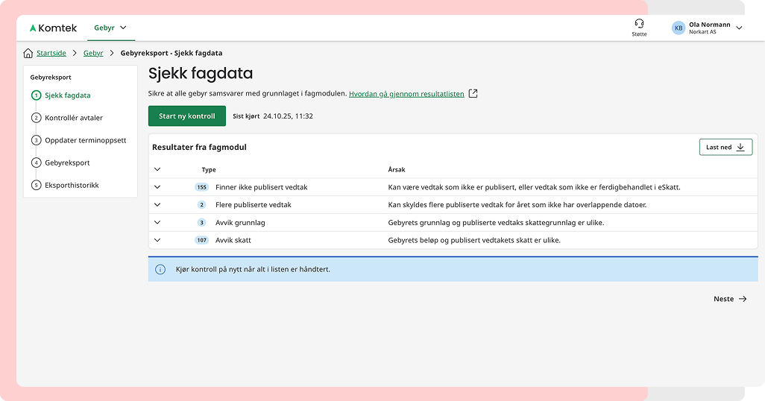Viewport: 765px width, 401px height.
Task: Open the Gebyr dropdown in top navigation
Action: [x=110, y=28]
